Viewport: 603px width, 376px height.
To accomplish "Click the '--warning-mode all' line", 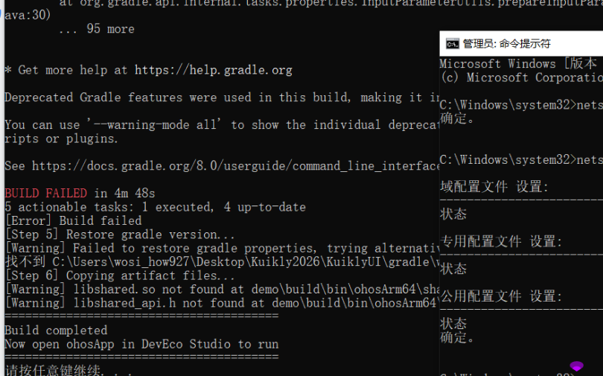I will click(x=222, y=124).
